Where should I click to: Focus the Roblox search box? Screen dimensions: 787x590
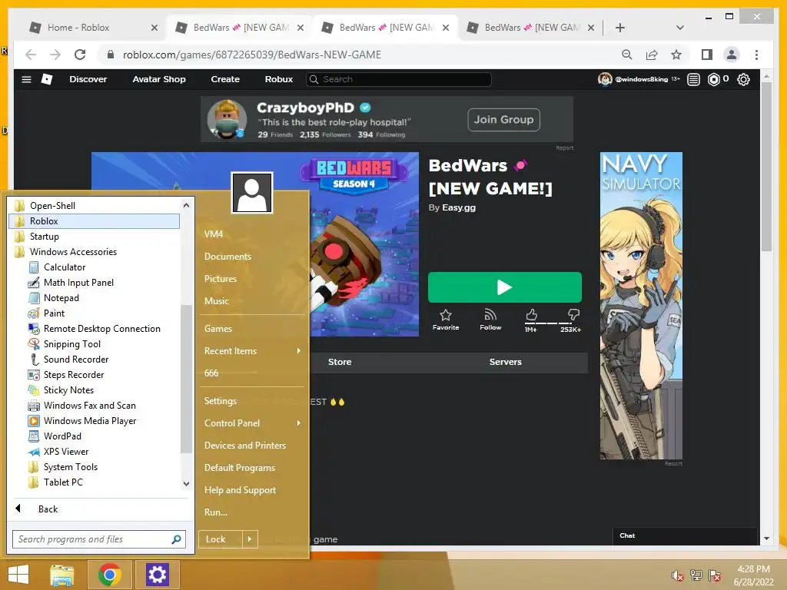tap(399, 79)
